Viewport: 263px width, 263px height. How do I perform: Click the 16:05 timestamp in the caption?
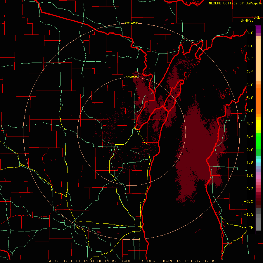point(210,261)
